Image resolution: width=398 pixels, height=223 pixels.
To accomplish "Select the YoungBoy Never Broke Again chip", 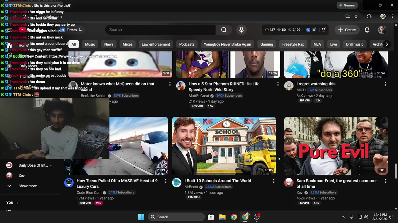I will pyautogui.click(x=227, y=44).
